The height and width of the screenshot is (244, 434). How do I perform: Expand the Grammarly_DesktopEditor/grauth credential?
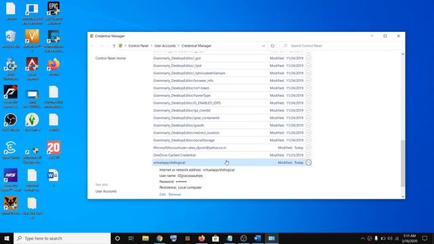(309, 125)
